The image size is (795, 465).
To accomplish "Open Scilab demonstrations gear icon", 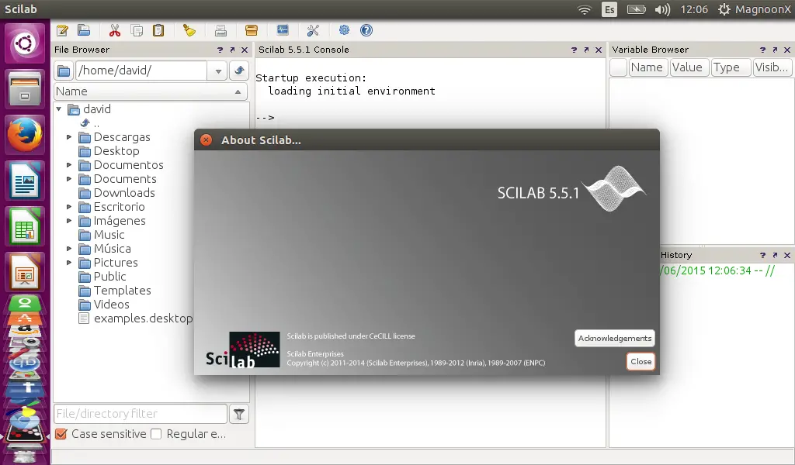I will click(344, 30).
